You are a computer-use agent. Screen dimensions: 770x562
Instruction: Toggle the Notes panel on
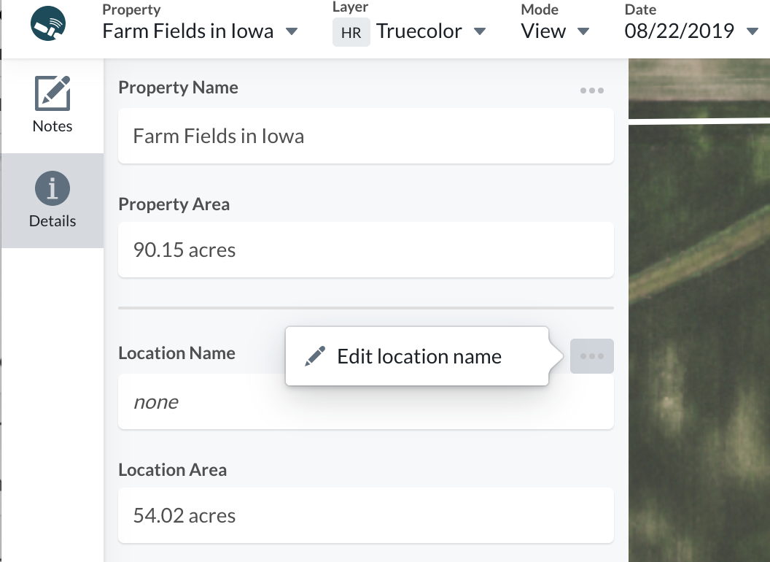[x=52, y=106]
